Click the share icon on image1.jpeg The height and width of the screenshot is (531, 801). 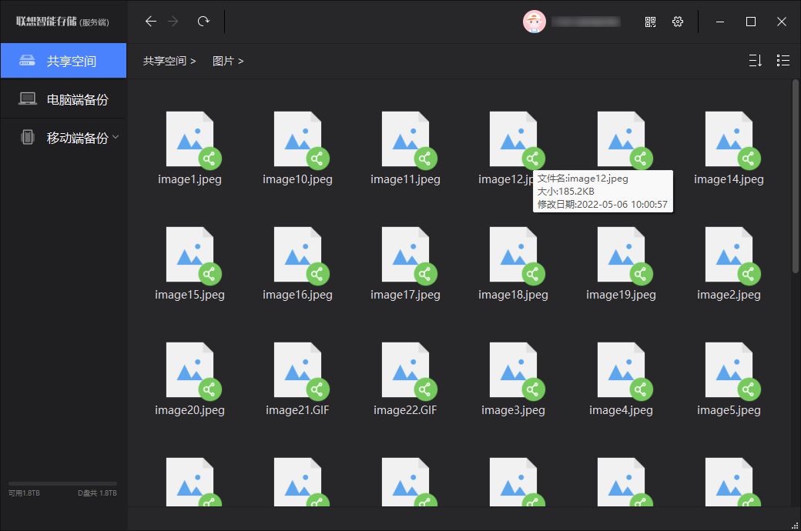coord(210,159)
